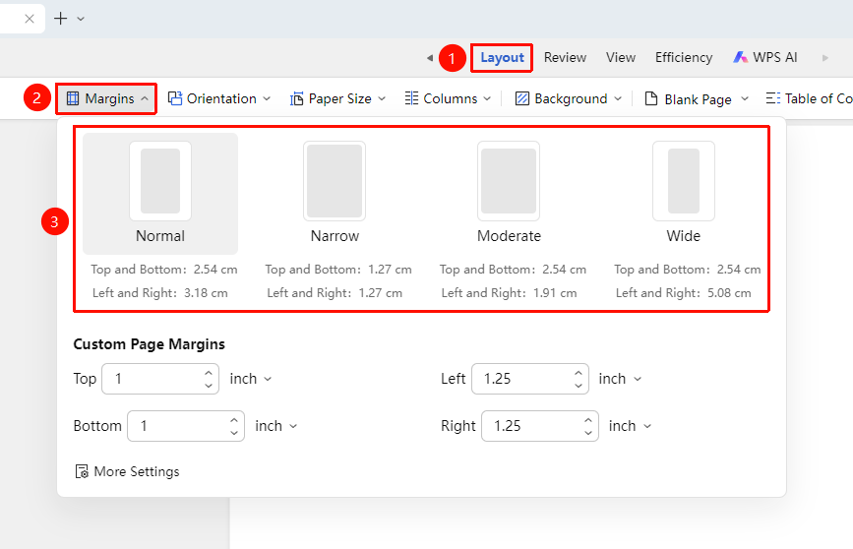
Task: Expand the new tab options chevron
Action: (x=81, y=19)
